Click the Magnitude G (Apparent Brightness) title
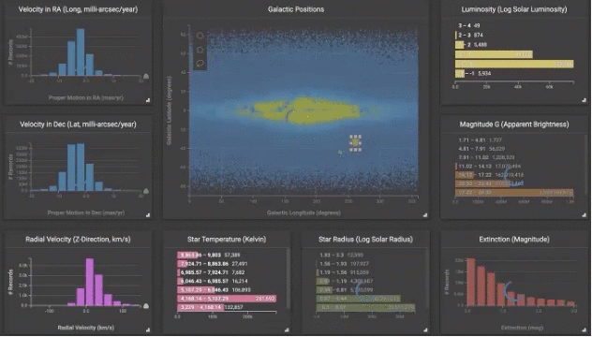 [x=514, y=125]
